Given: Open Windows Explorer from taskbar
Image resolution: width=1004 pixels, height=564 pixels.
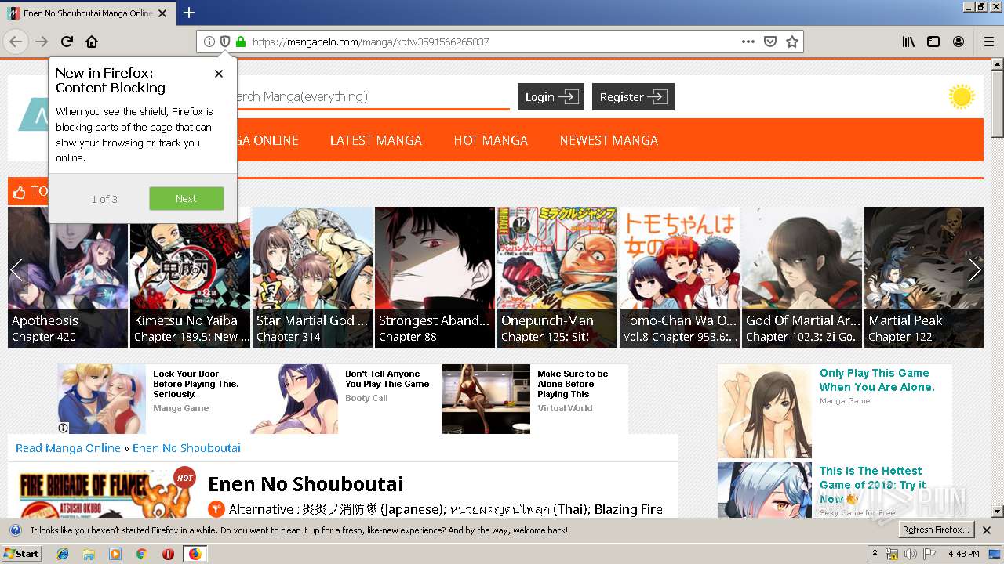Looking at the screenshot, I should coord(89,554).
